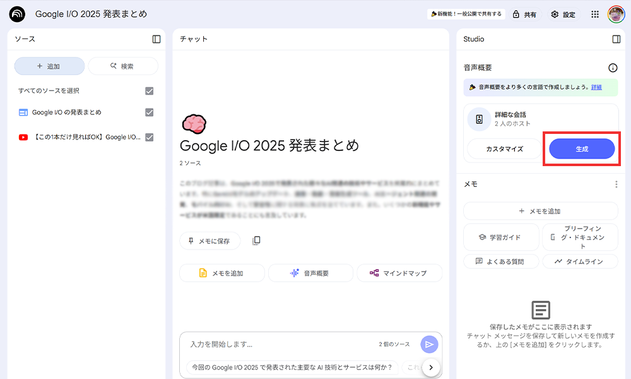This screenshot has width=631, height=379.
Task: Send chat message arrow button
Action: point(429,344)
